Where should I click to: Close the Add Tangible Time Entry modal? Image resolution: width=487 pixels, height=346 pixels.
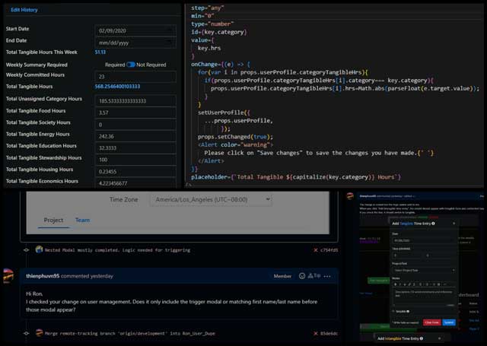pos(454,224)
